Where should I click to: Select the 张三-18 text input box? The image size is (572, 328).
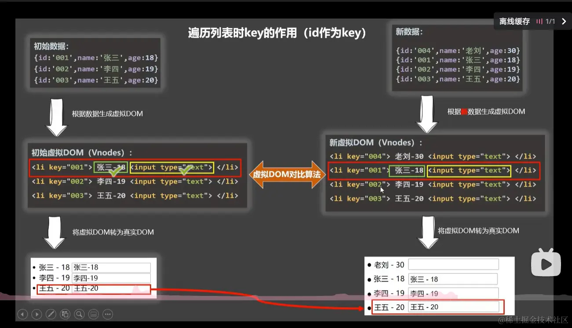coord(111,267)
